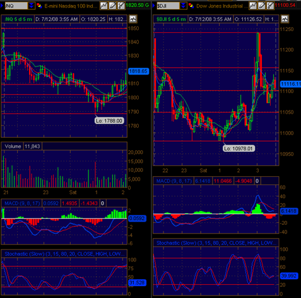Select the drawing pencil tool on /NQ panel
The image size is (301, 298).
click(113, 6)
